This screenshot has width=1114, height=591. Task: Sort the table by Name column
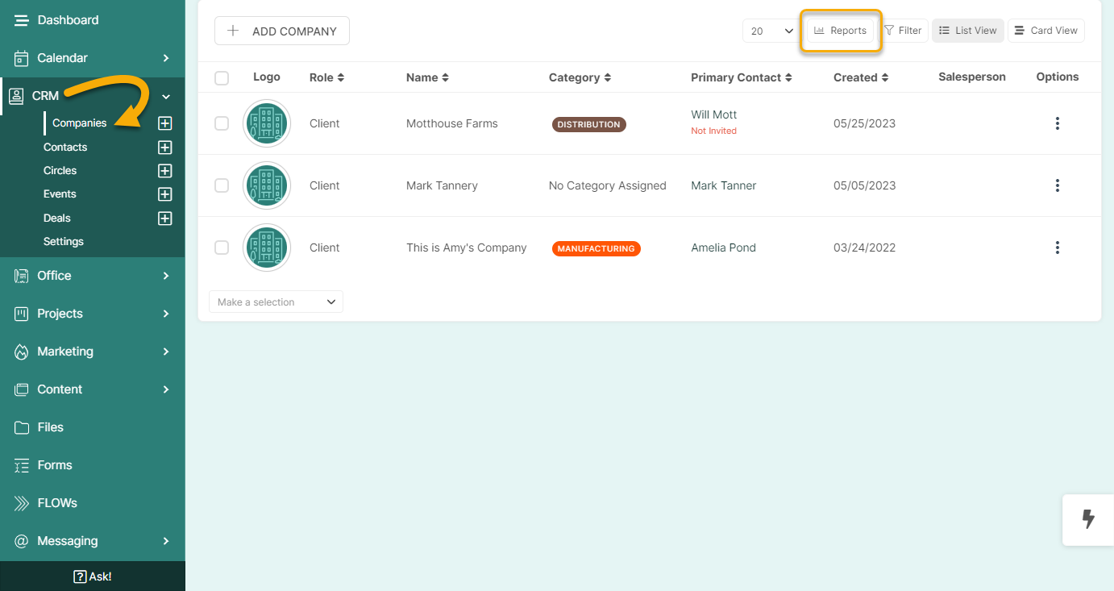click(x=427, y=77)
